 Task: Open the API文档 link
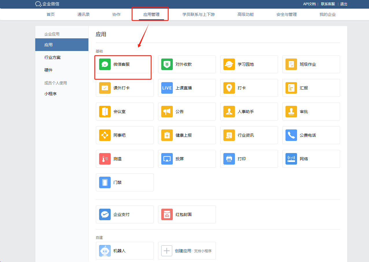point(309,4)
